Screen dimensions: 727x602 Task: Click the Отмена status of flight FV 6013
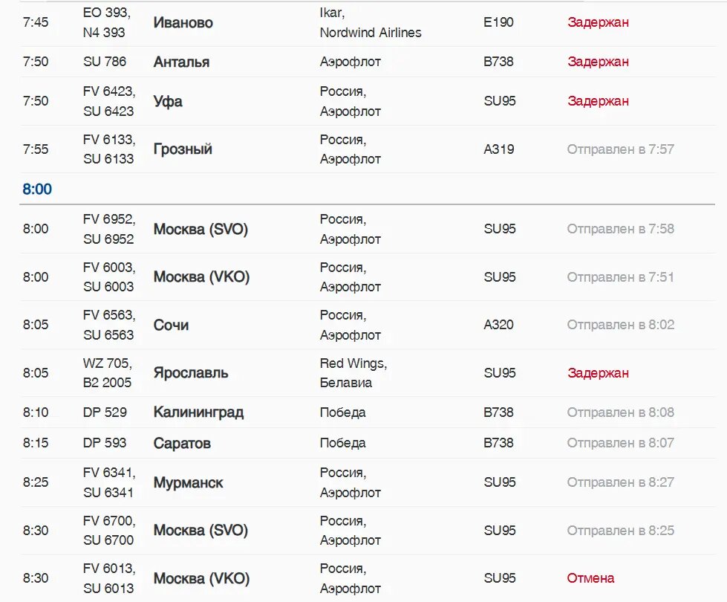click(590, 578)
